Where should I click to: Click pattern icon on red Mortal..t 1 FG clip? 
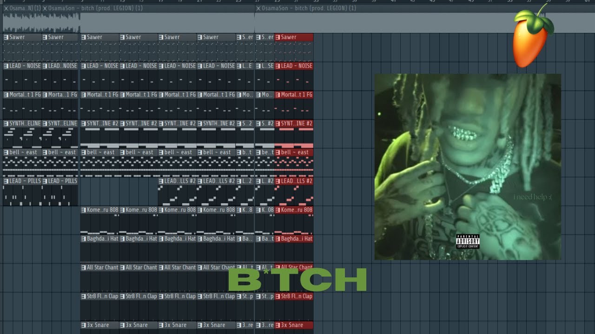coord(278,95)
